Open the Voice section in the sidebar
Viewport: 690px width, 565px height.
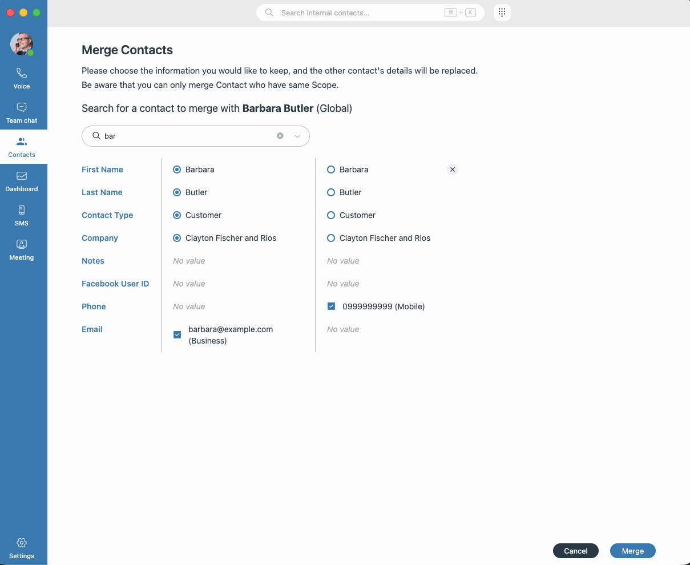coord(21,78)
